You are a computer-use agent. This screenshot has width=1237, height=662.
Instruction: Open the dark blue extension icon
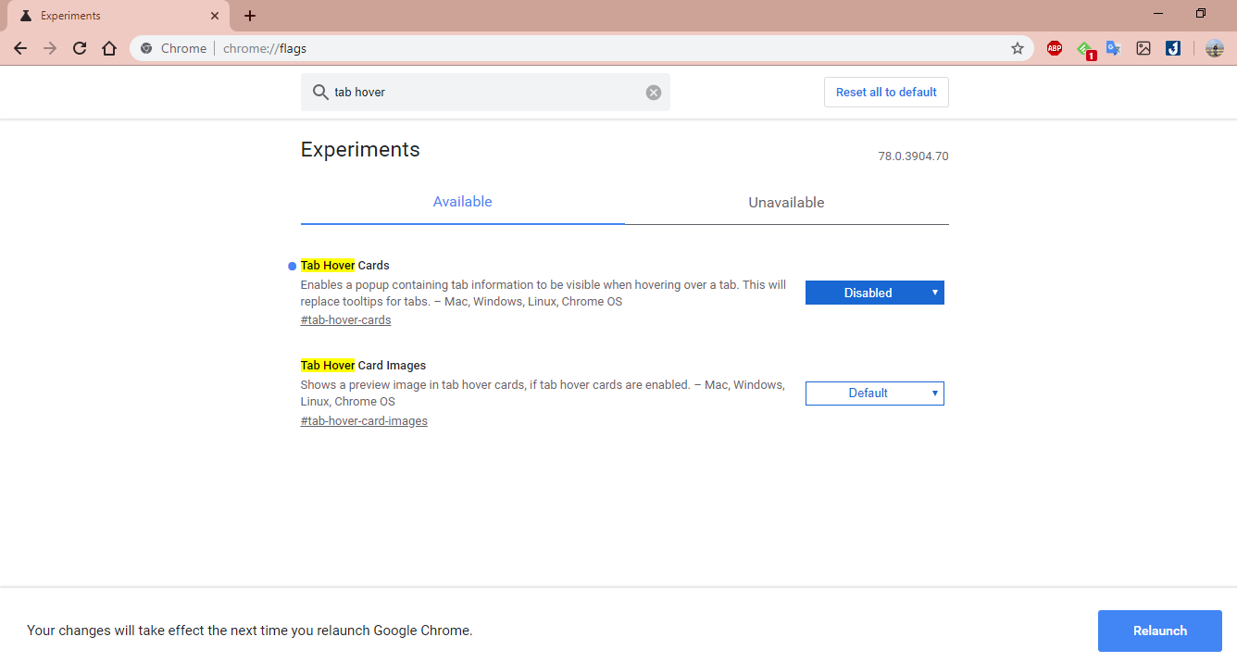(1173, 48)
